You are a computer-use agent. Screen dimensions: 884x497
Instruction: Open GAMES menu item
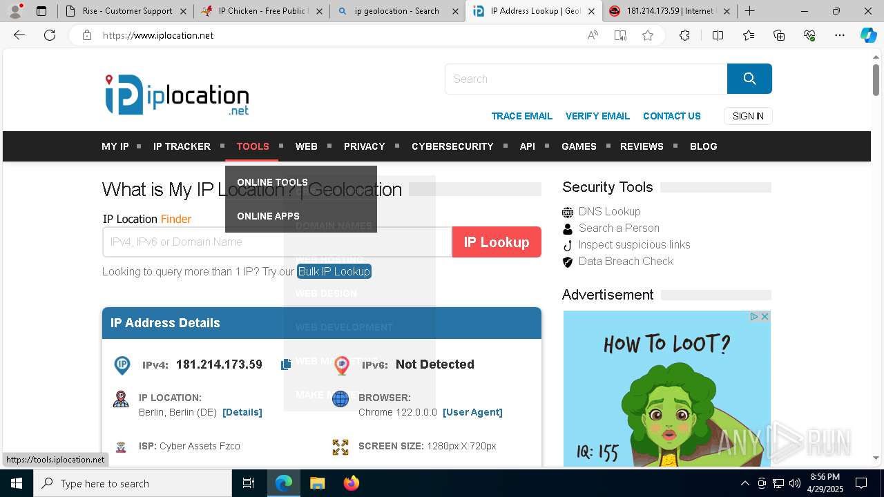point(579,146)
